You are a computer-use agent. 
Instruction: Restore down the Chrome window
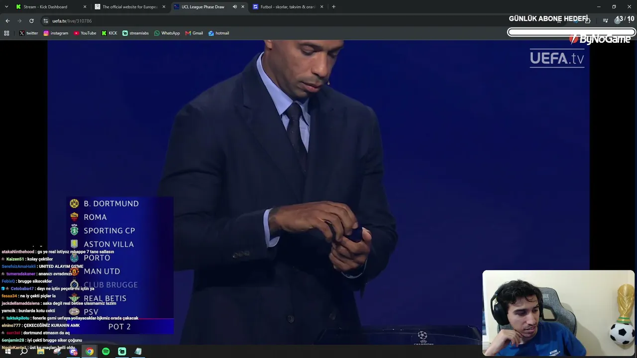click(x=614, y=7)
